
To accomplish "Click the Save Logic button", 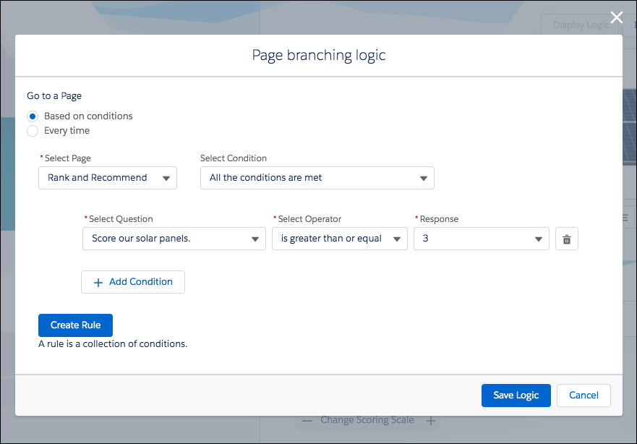I will (516, 396).
